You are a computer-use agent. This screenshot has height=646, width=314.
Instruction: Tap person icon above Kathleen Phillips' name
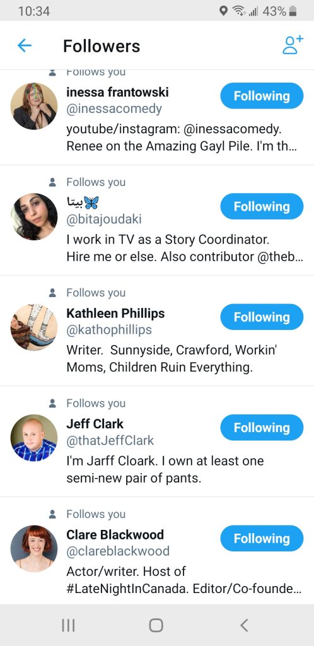pos(52,293)
